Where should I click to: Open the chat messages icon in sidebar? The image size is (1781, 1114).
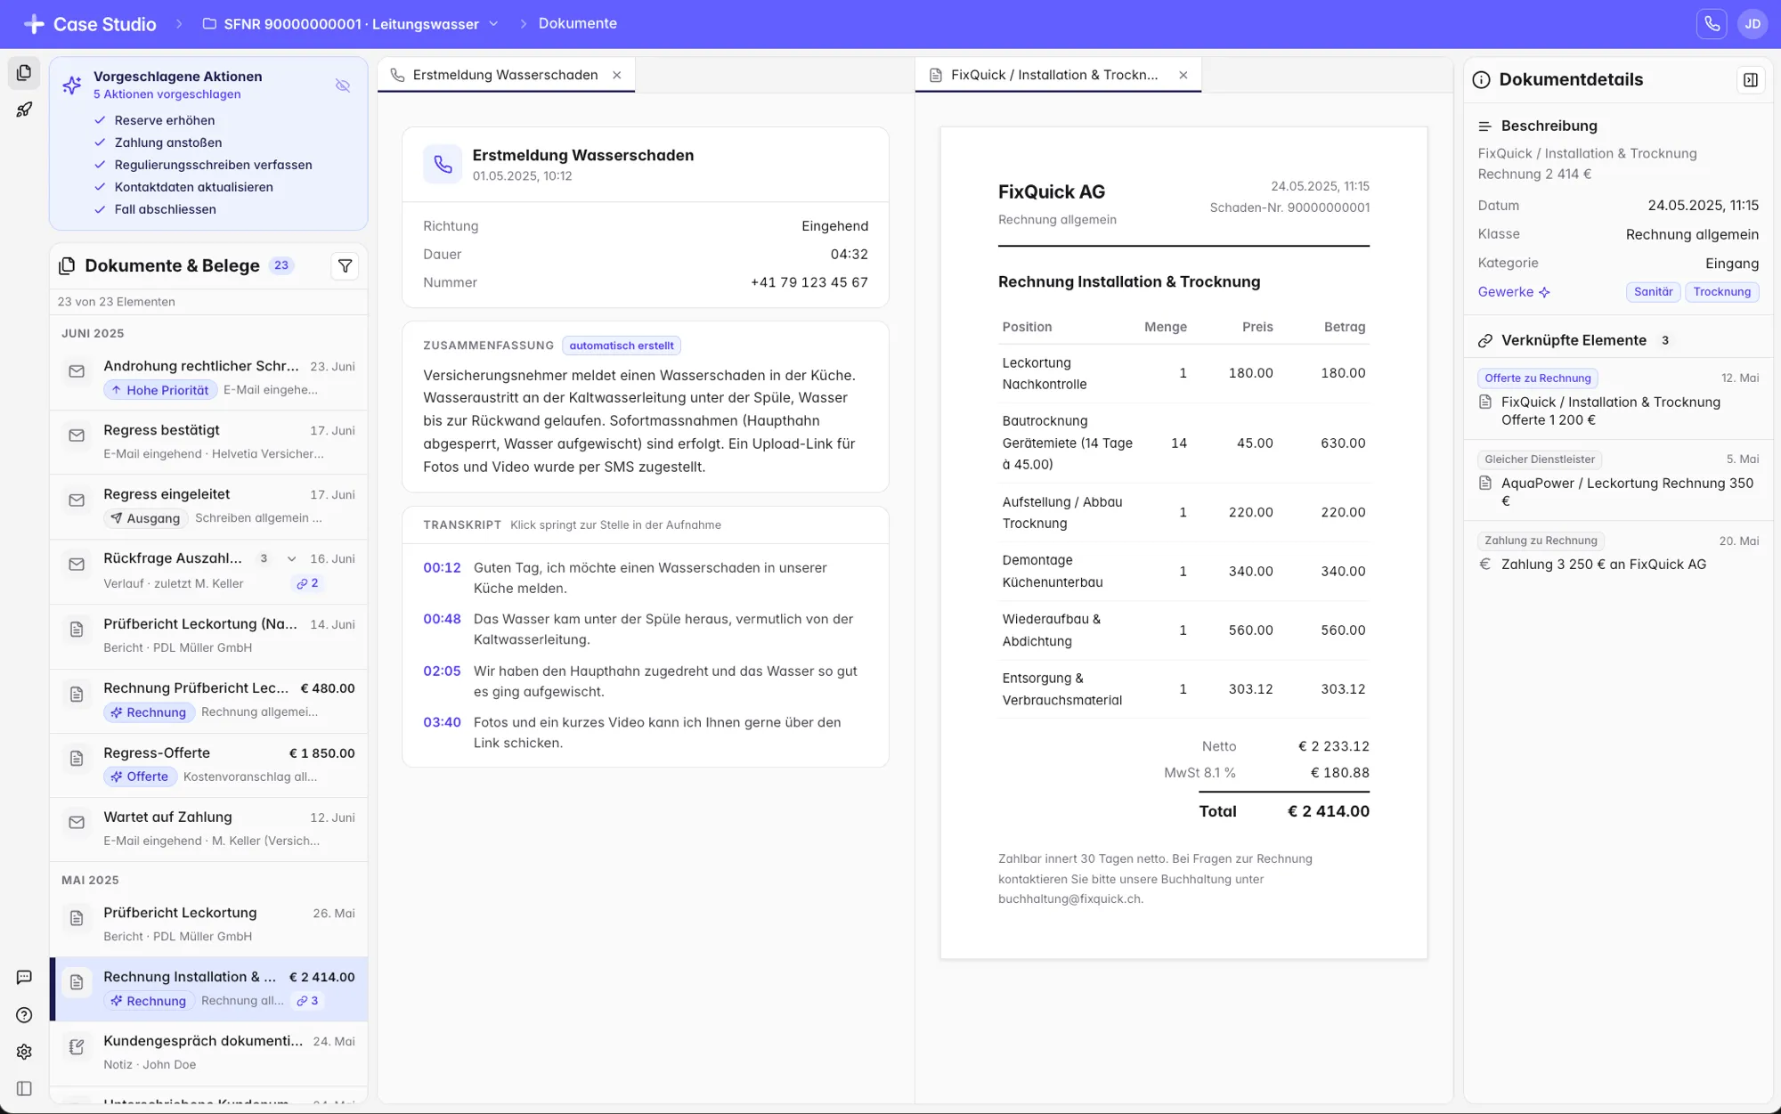click(x=24, y=977)
